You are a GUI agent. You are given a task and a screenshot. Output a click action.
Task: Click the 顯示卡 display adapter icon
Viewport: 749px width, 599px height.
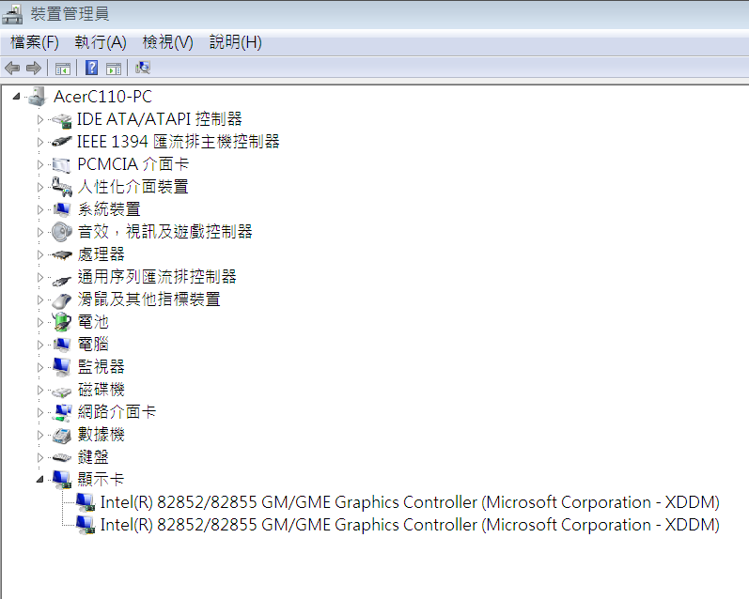point(62,480)
